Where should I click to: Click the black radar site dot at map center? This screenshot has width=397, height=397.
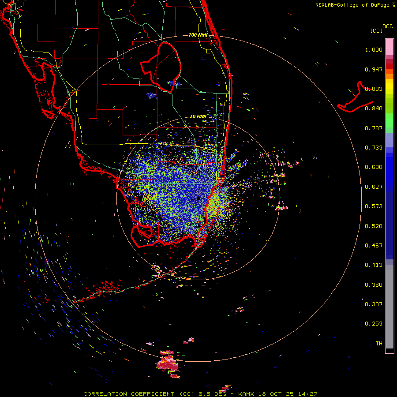coord(198,198)
